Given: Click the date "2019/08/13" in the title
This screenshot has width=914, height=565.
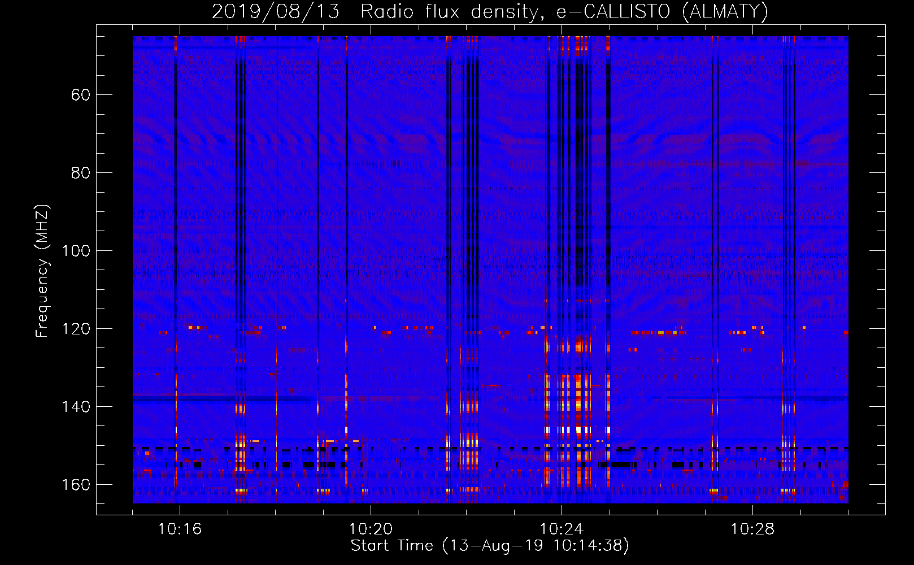Looking at the screenshot, I should pos(276,11).
